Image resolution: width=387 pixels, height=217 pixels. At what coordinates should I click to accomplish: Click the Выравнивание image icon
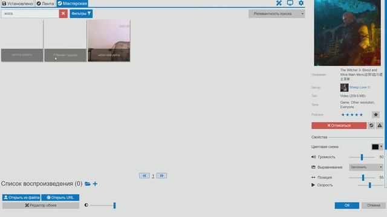tap(313, 168)
